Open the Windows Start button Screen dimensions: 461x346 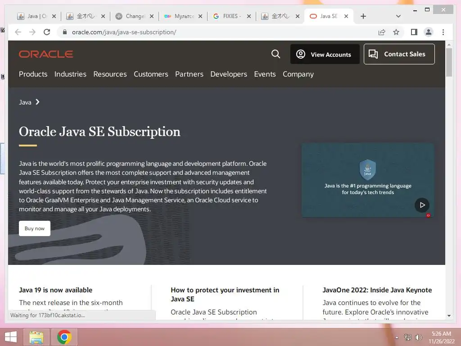pos(11,337)
